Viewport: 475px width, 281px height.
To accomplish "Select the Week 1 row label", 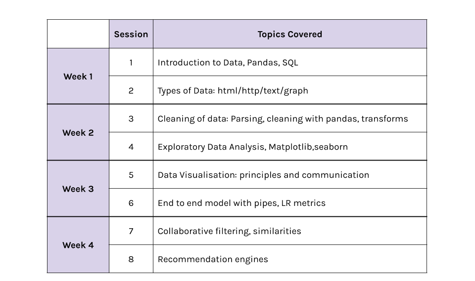I will (78, 76).
